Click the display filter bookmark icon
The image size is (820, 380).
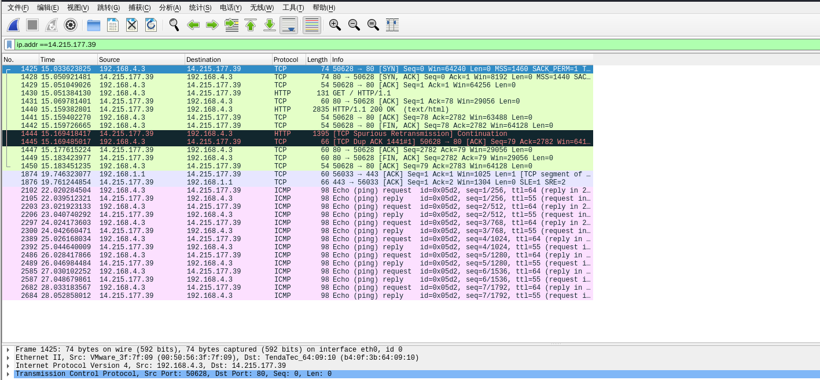point(9,45)
